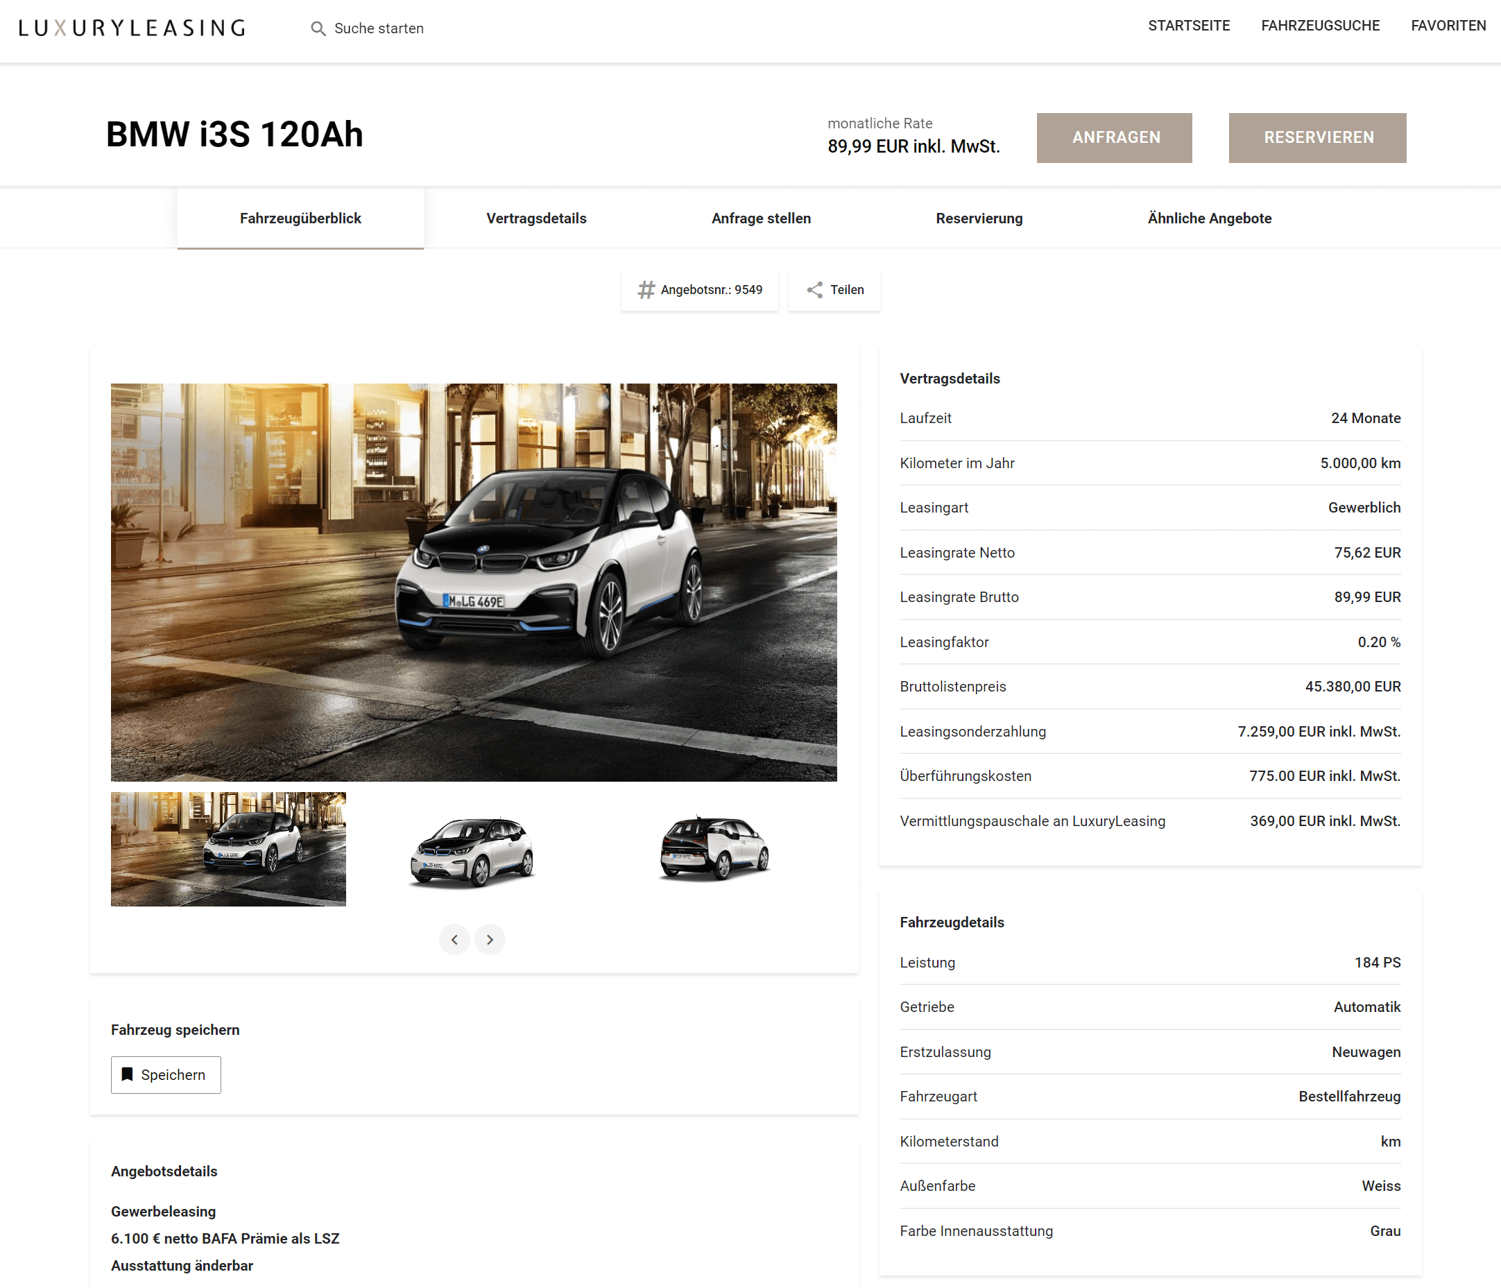
Task: Click the search magnifier icon
Action: 317,28
